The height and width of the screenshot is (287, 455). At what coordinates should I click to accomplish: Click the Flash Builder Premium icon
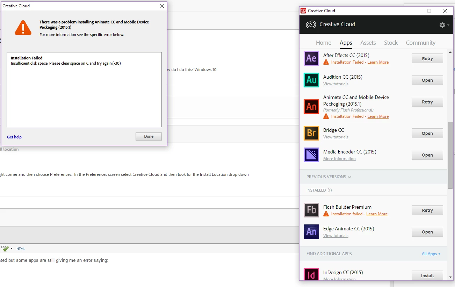(x=311, y=210)
